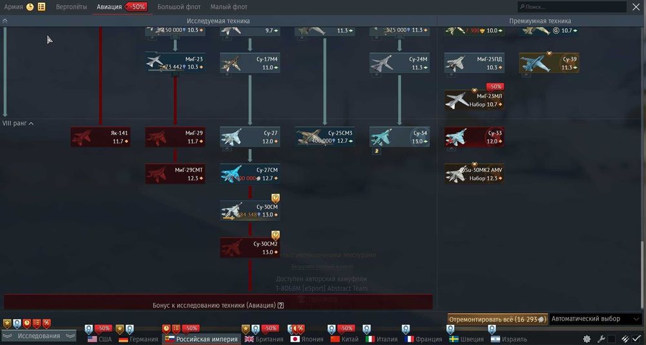The height and width of the screenshot is (345, 646).
Task: Select the Франция nation tab
Action: (x=424, y=339)
